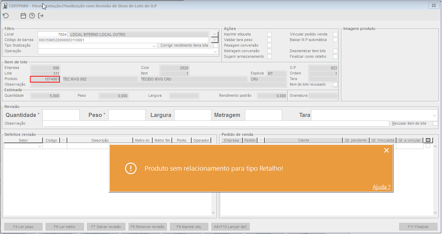This screenshot has height=234, width=442.
Task: Click F8 Remover revisão button
Action: pyautogui.click(x=148, y=227)
